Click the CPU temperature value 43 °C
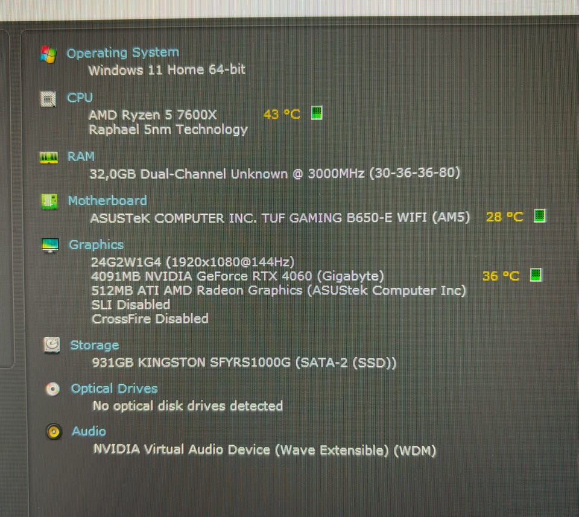The width and height of the screenshot is (579, 517). click(282, 114)
